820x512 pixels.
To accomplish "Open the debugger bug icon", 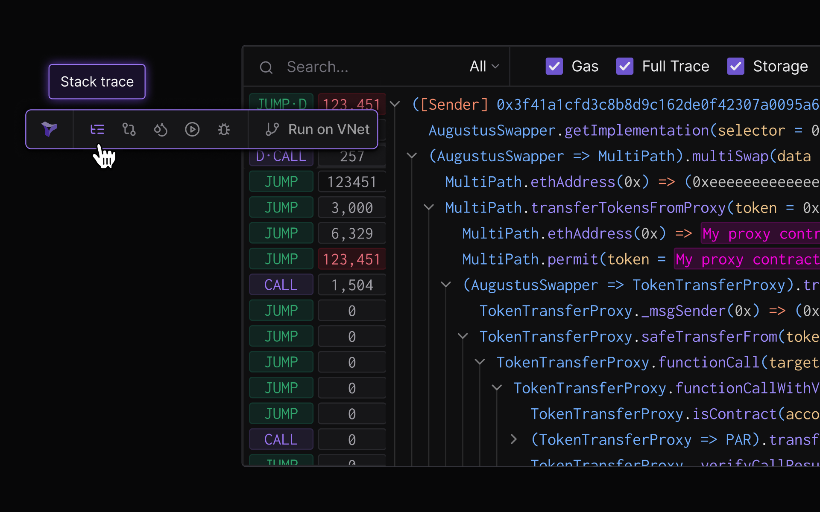I will [224, 129].
